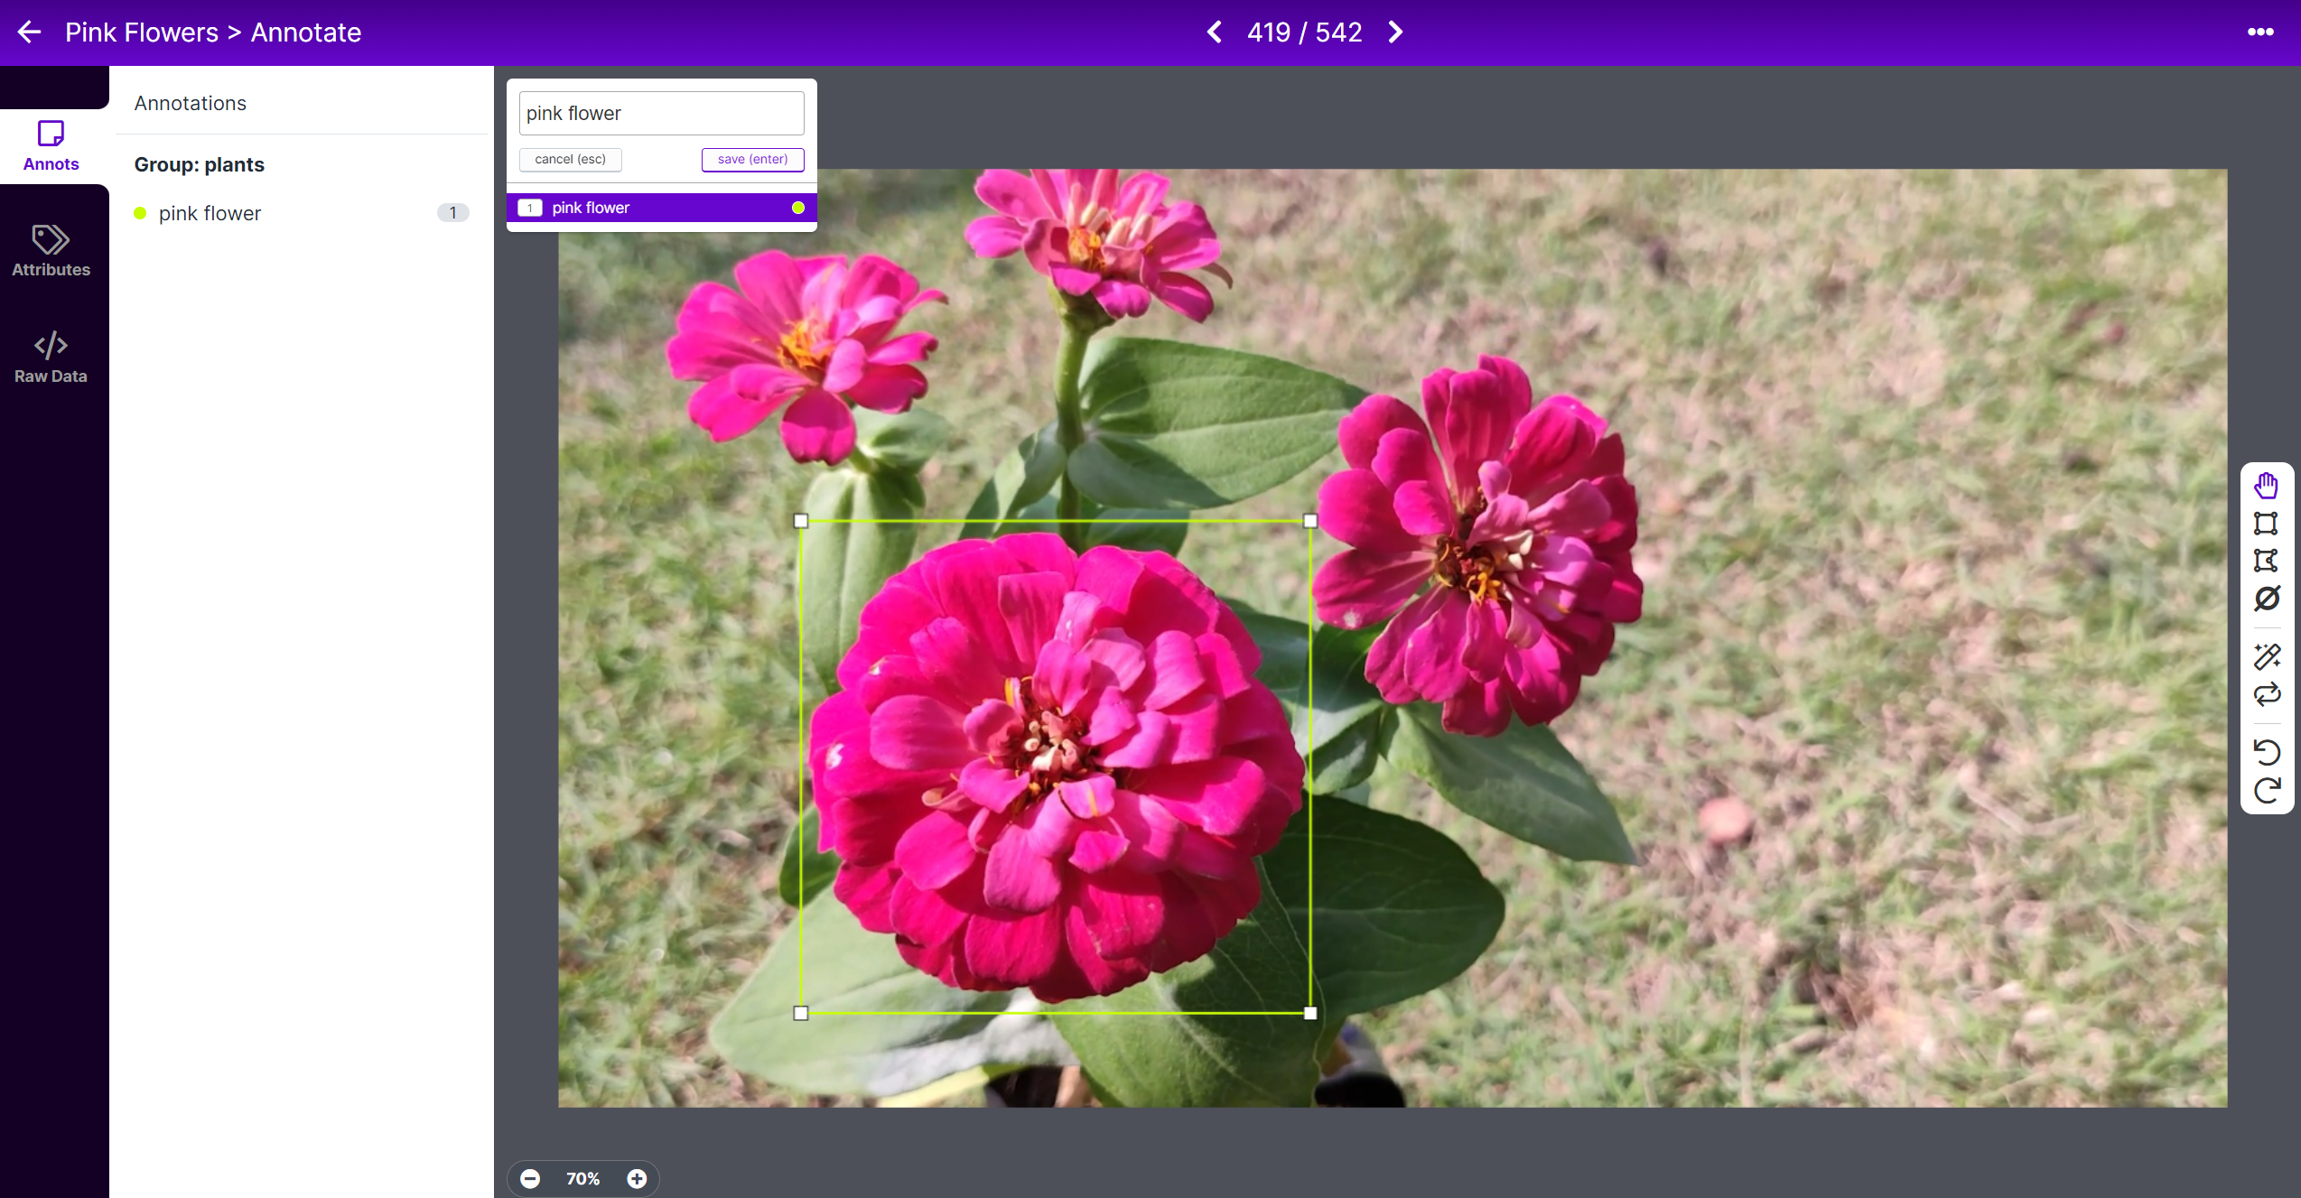Select the polygon annotation tool

pyautogui.click(x=2267, y=562)
